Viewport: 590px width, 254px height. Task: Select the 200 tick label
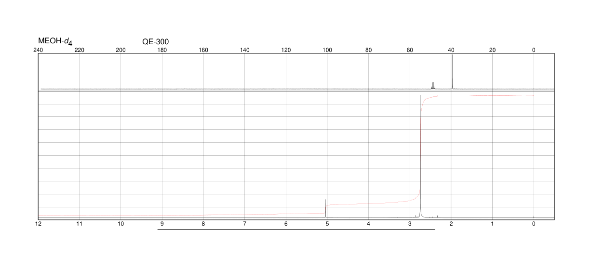coord(121,50)
